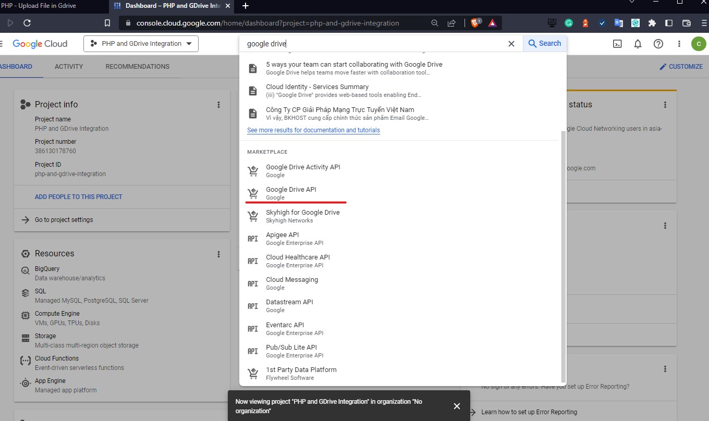
Task: Click the share icon in address bar
Action: click(x=451, y=23)
